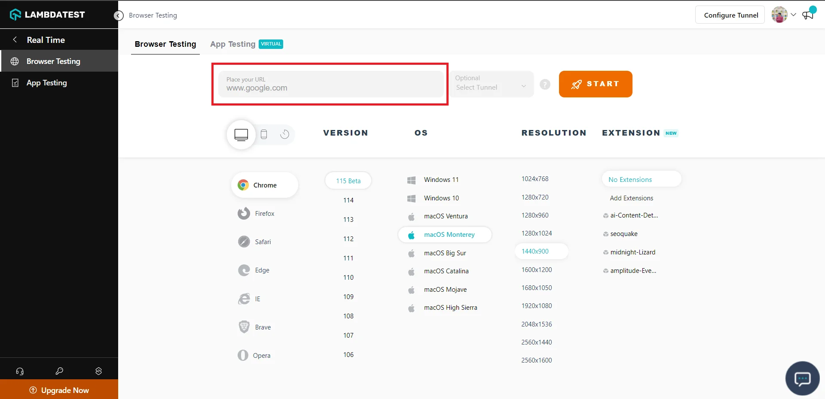825x399 pixels.
Task: Click the Upgrade Now button
Action: [59, 390]
